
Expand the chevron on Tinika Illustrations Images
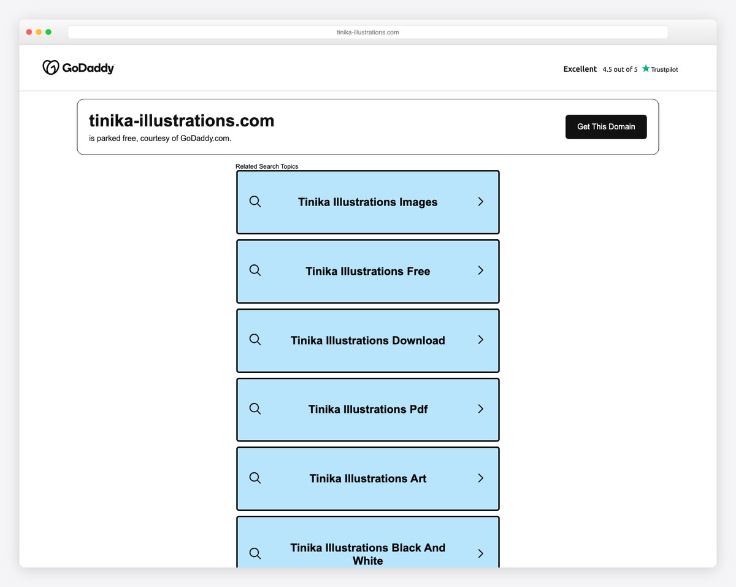coord(481,201)
